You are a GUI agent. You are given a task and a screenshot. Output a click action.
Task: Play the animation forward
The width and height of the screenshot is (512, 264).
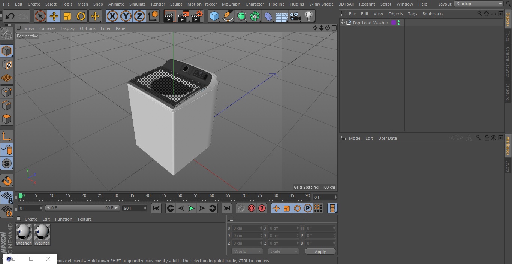pos(191,208)
